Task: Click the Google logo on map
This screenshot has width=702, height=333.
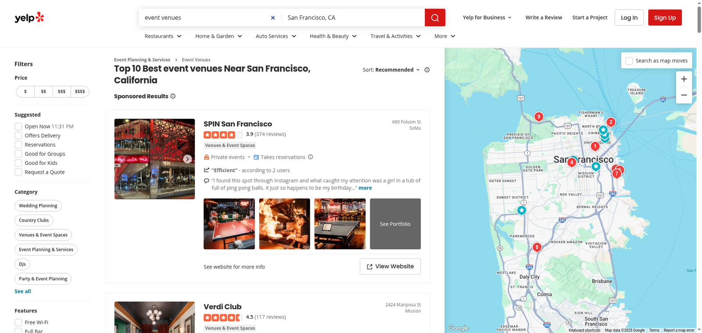Action: point(458,328)
